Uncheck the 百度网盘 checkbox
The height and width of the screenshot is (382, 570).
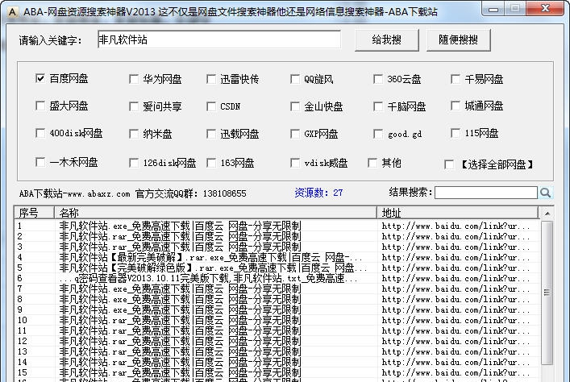[x=40, y=79]
